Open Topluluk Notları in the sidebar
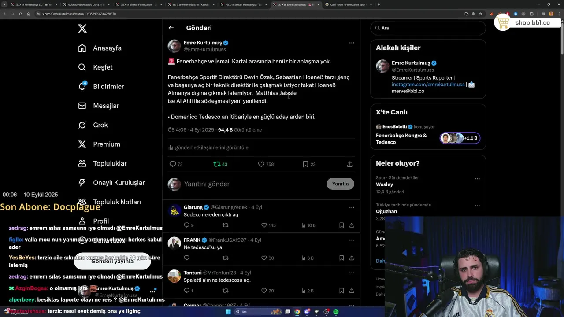 (x=117, y=202)
